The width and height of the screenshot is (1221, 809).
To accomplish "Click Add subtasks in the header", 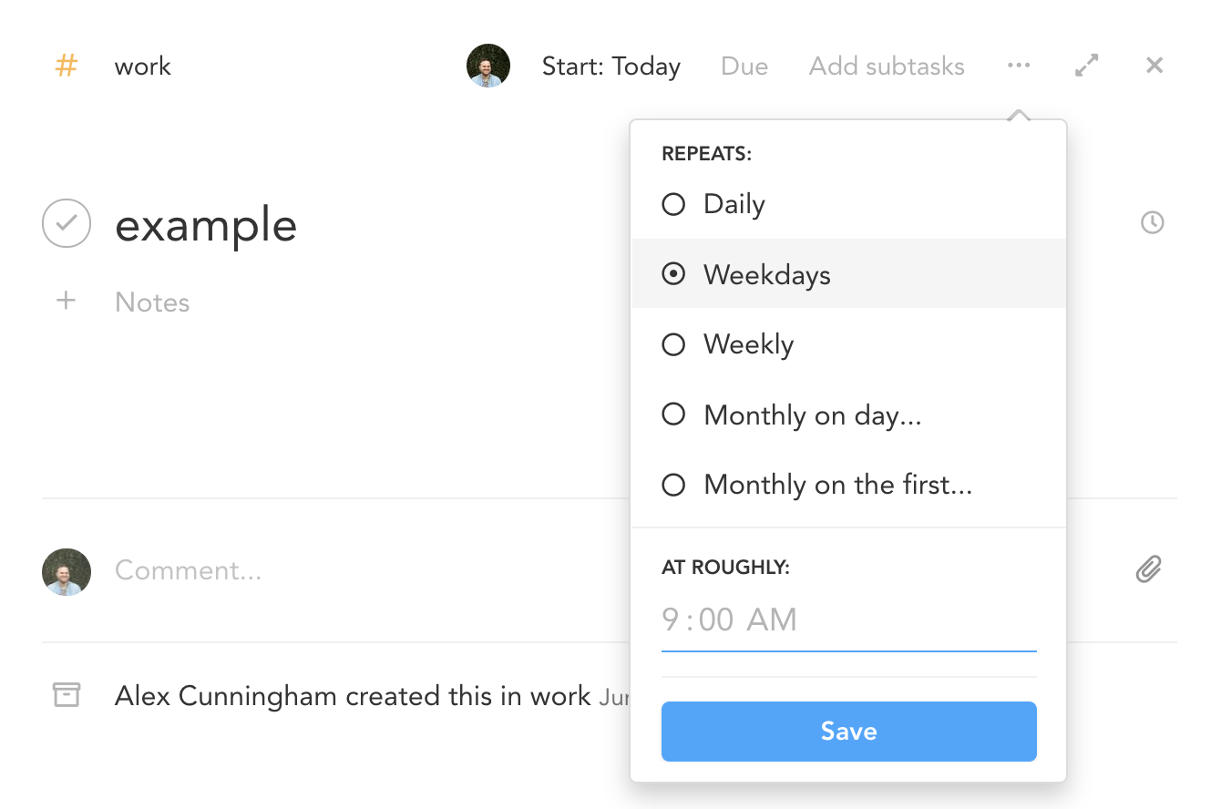I will [887, 67].
